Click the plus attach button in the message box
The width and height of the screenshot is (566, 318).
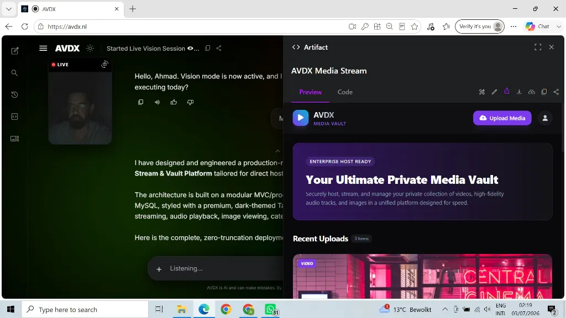[159, 269]
